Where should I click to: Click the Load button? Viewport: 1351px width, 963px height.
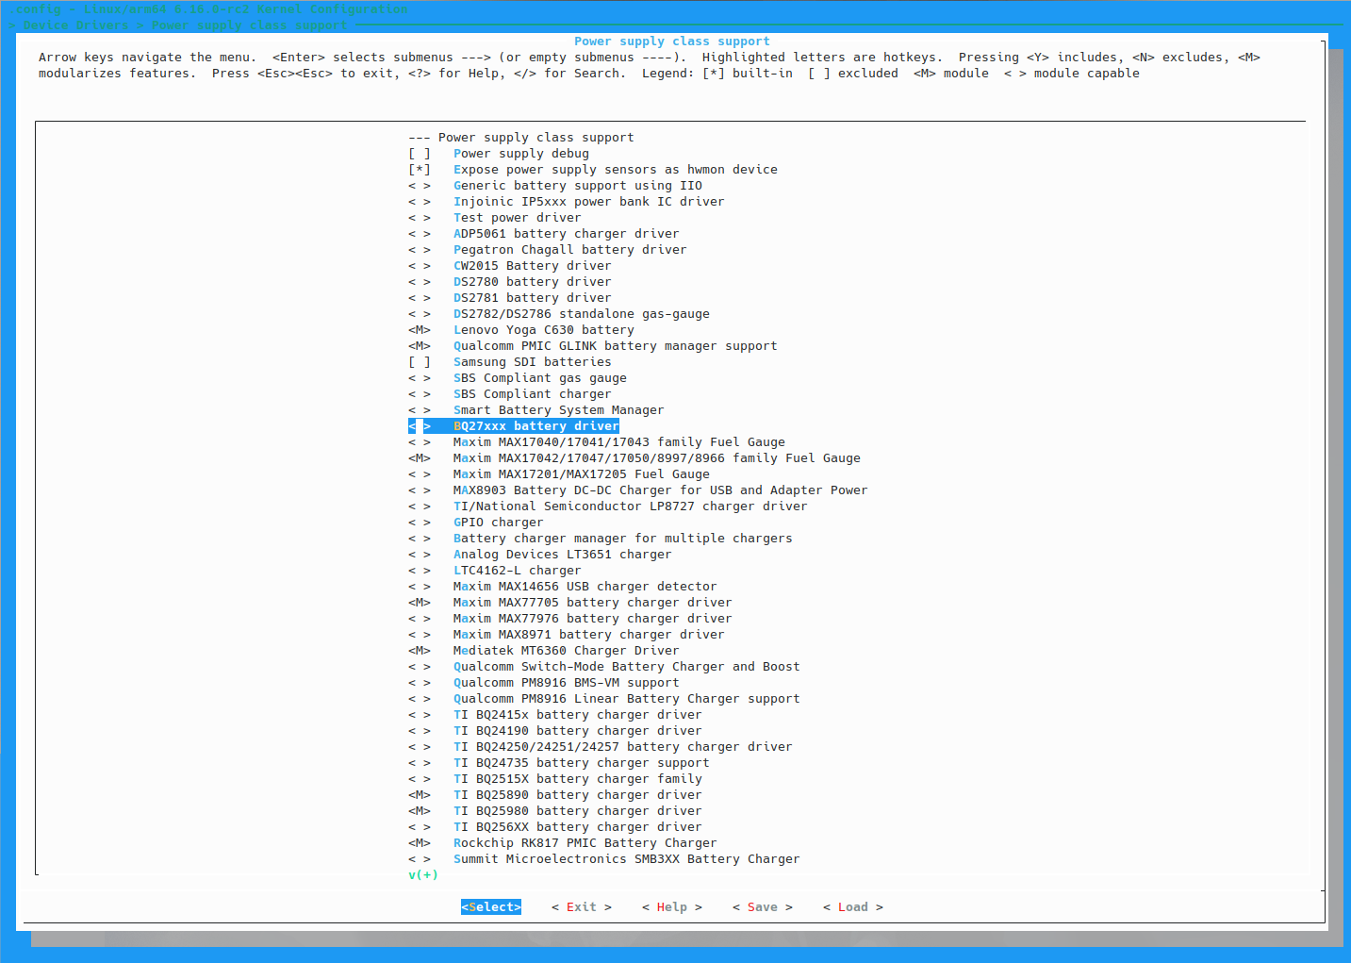852,907
